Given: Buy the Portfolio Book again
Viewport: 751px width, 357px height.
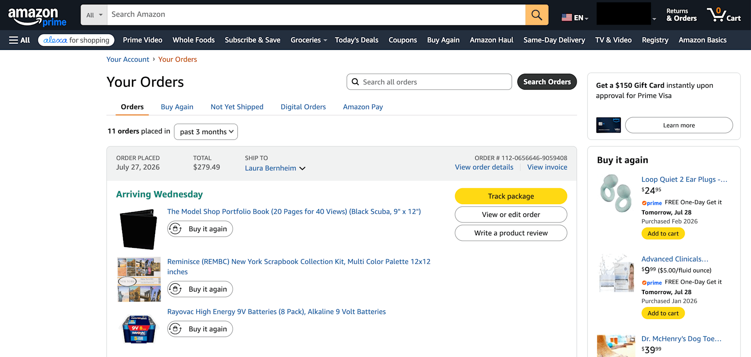Looking at the screenshot, I should click(x=200, y=229).
